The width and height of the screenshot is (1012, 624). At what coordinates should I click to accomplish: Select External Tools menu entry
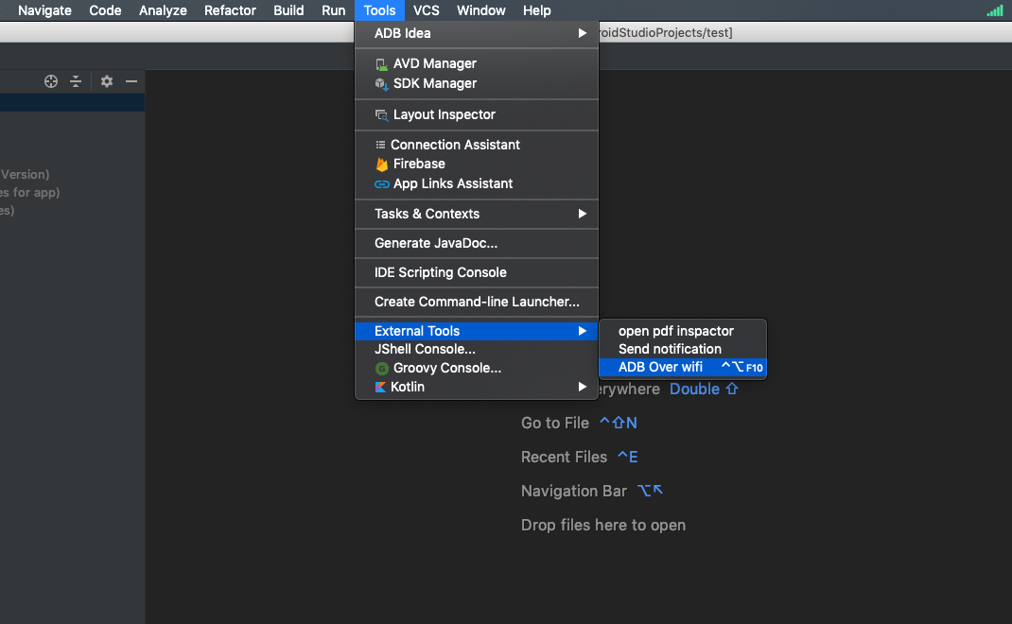(477, 331)
